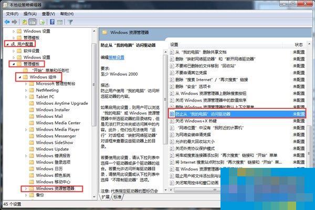Screen dimensions: 315x210
Task: Click the 策略设置 edit link
Action: point(117,57)
